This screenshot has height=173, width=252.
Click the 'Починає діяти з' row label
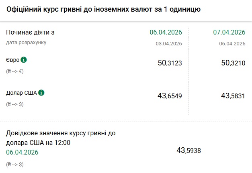tap(30, 33)
